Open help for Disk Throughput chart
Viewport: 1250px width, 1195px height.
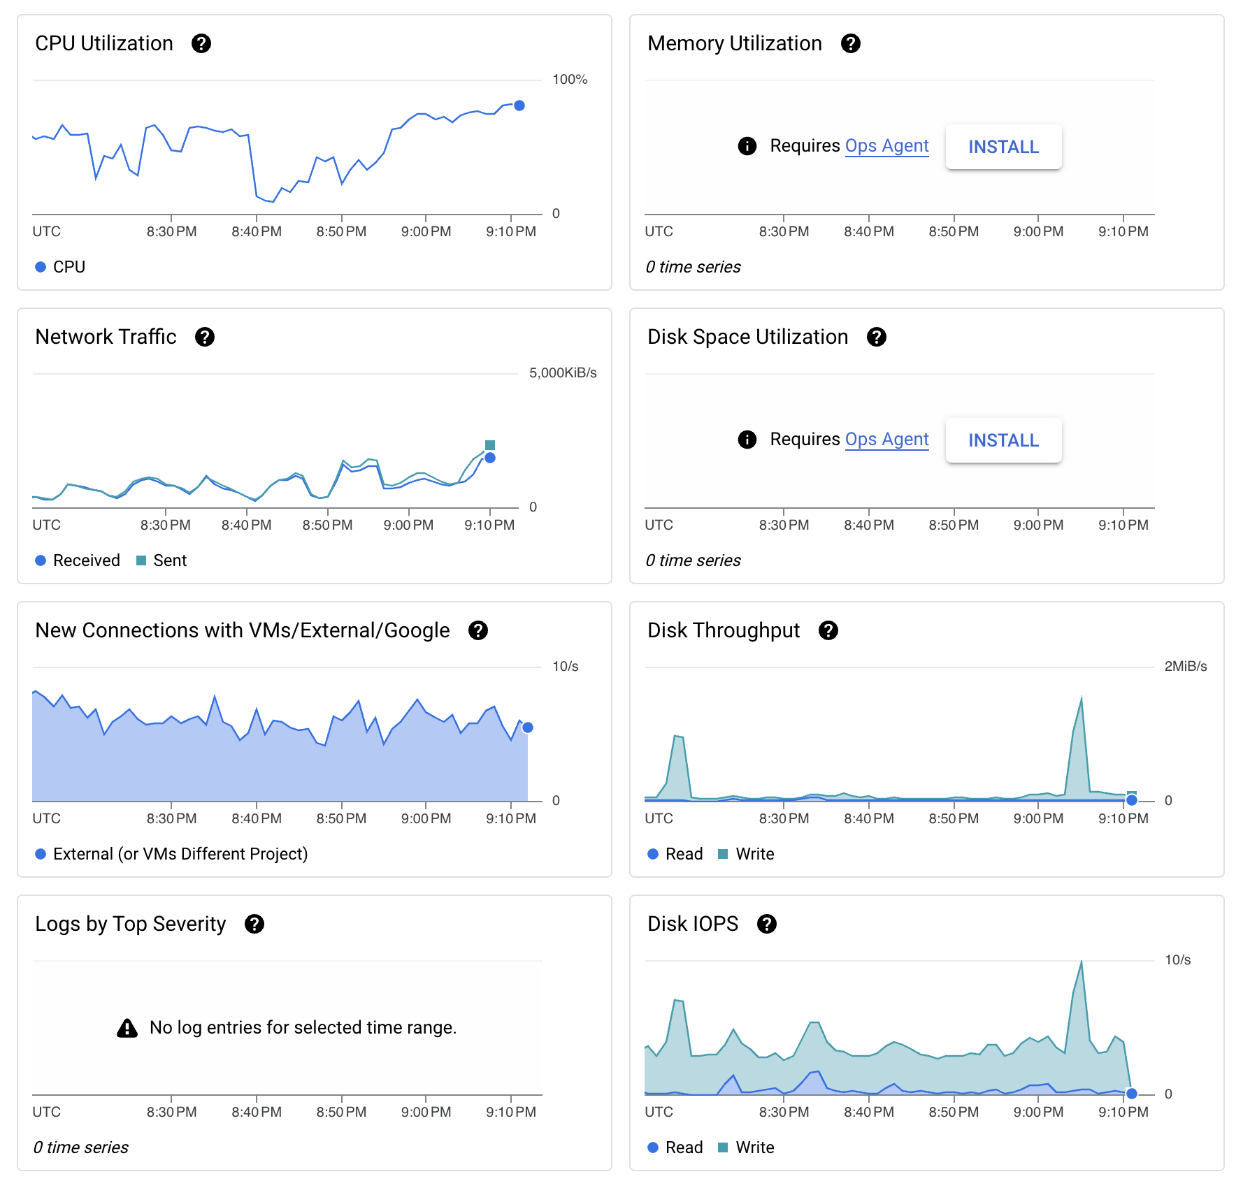(x=828, y=630)
